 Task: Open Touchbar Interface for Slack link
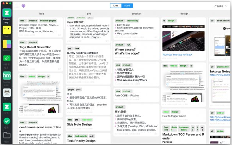point(177,55)
